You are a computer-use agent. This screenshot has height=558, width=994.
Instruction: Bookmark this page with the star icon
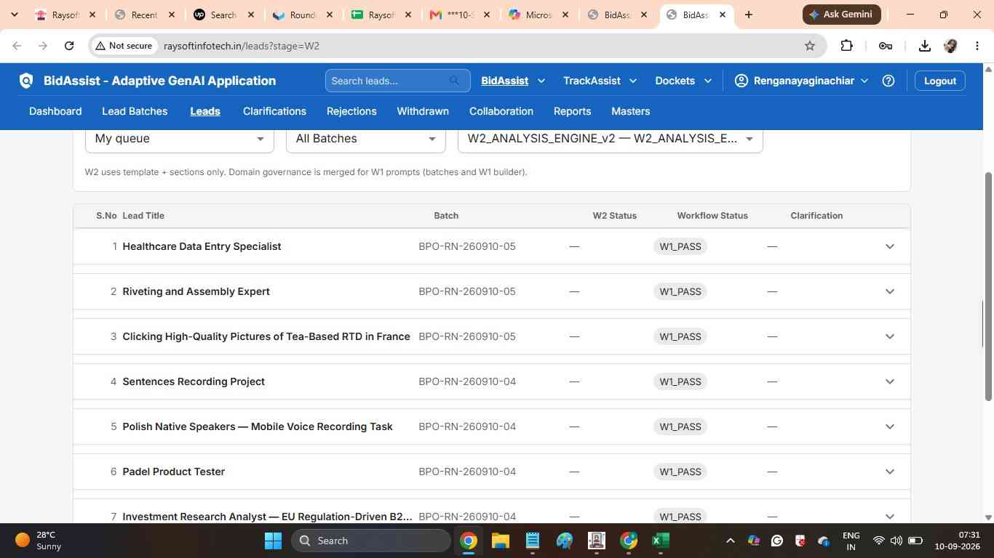point(810,46)
